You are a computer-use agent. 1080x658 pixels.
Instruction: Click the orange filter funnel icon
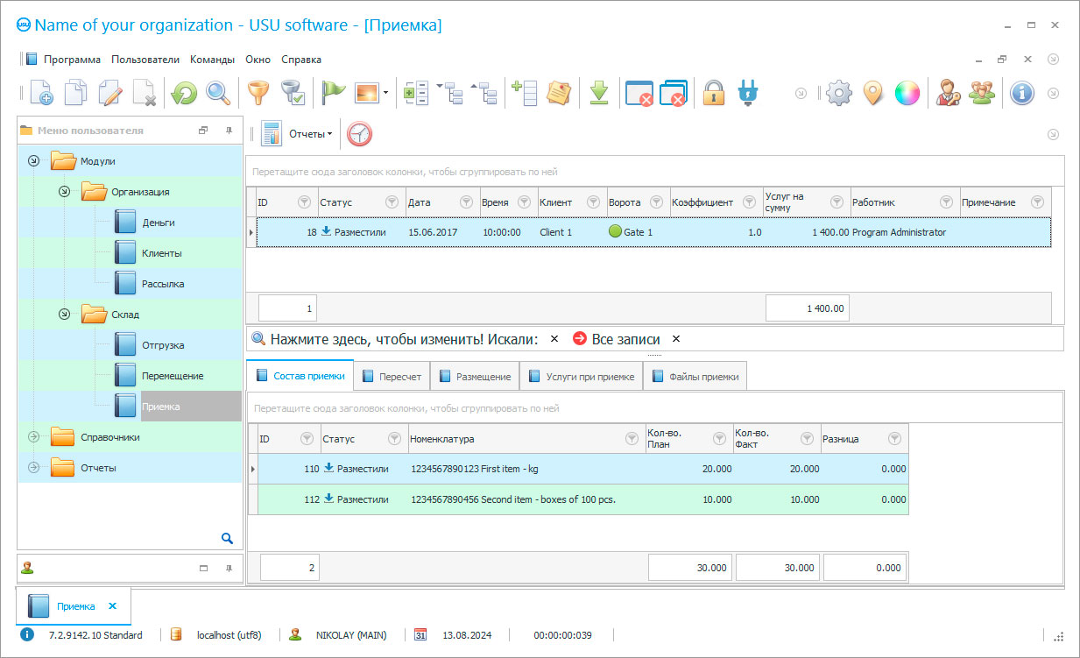258,93
